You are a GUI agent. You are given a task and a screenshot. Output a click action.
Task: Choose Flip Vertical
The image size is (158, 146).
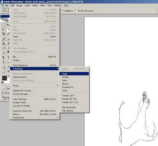tap(74, 111)
